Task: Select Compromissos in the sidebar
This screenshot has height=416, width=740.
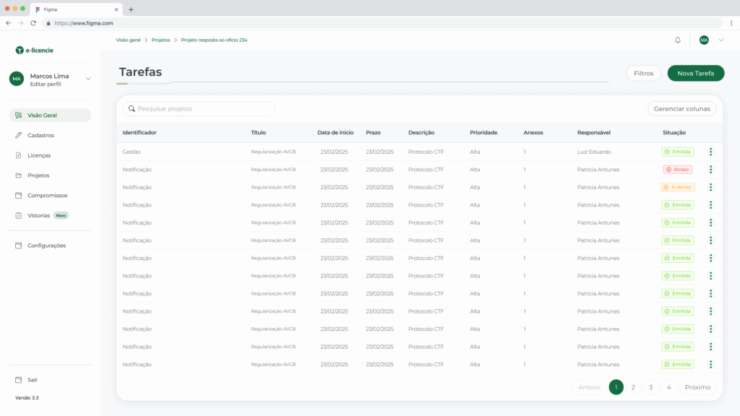Action: (47, 195)
